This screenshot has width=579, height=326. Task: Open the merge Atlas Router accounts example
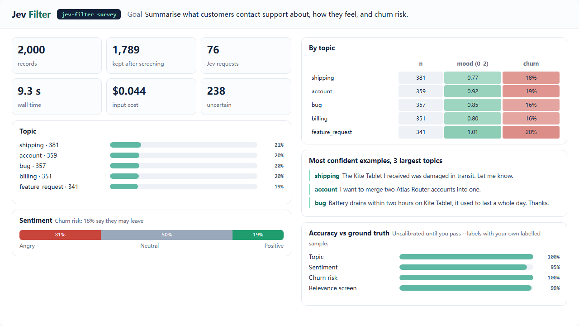pyautogui.click(x=434, y=189)
